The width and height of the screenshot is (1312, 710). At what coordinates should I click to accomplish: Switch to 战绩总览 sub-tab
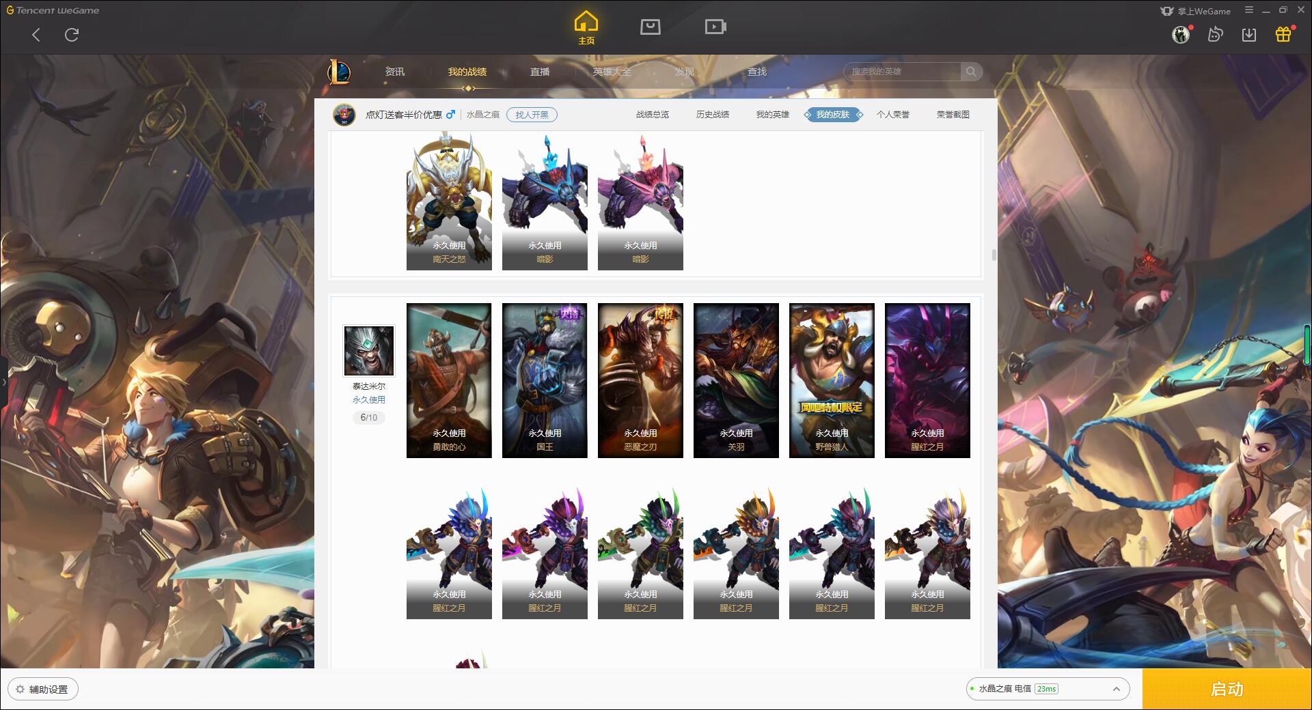(x=653, y=115)
